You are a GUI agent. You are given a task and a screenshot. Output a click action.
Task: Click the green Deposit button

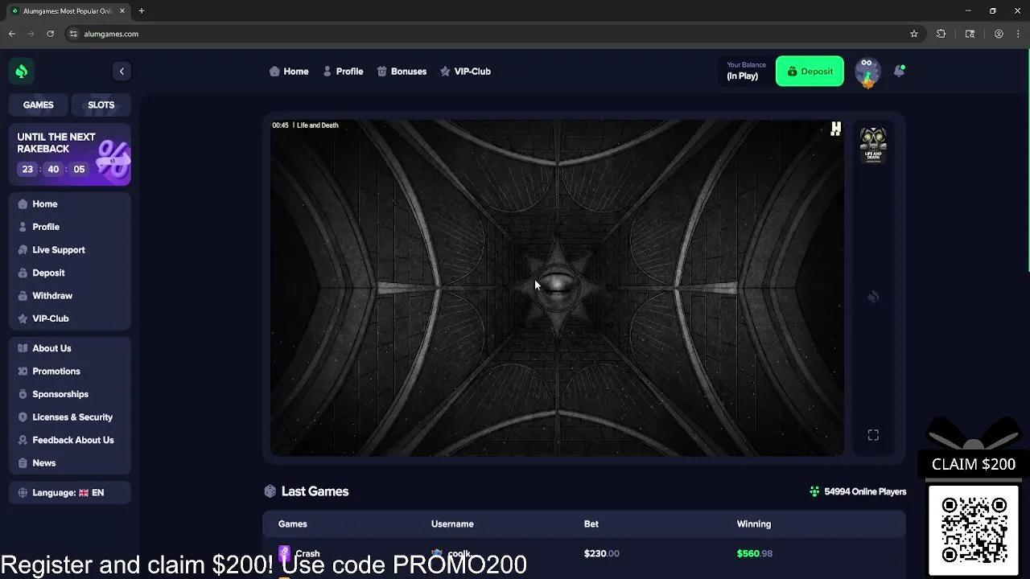point(810,71)
